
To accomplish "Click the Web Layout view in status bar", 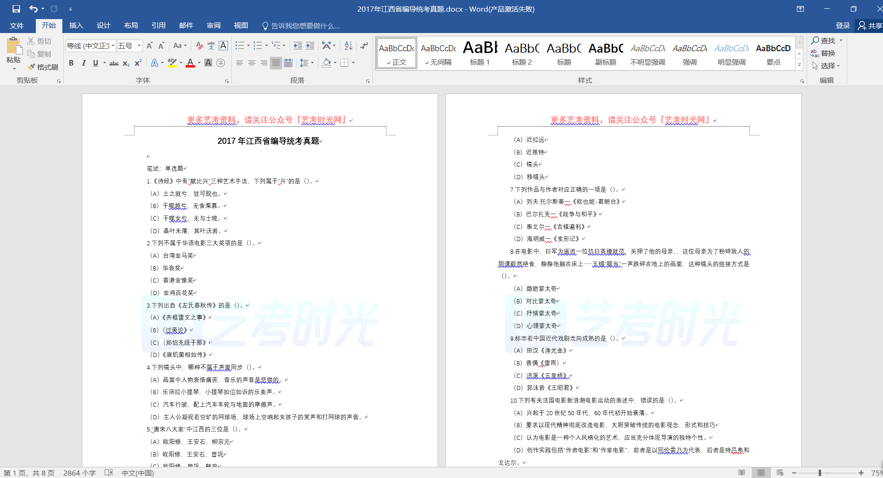I will pyautogui.click(x=780, y=473).
